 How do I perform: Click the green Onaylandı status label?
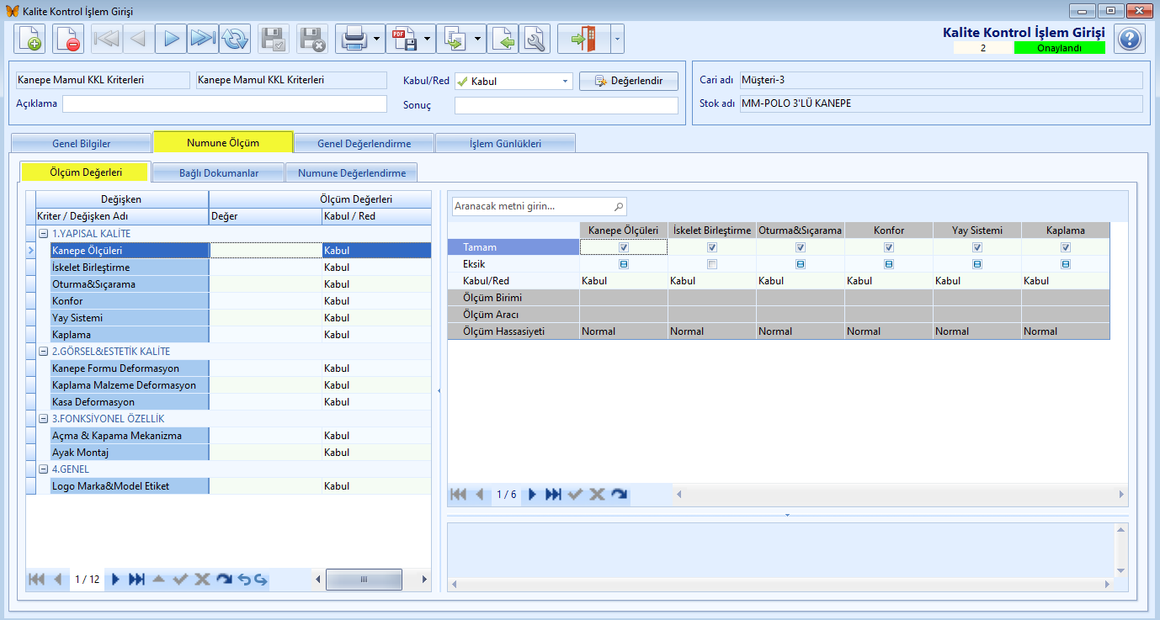pyautogui.click(x=1059, y=48)
